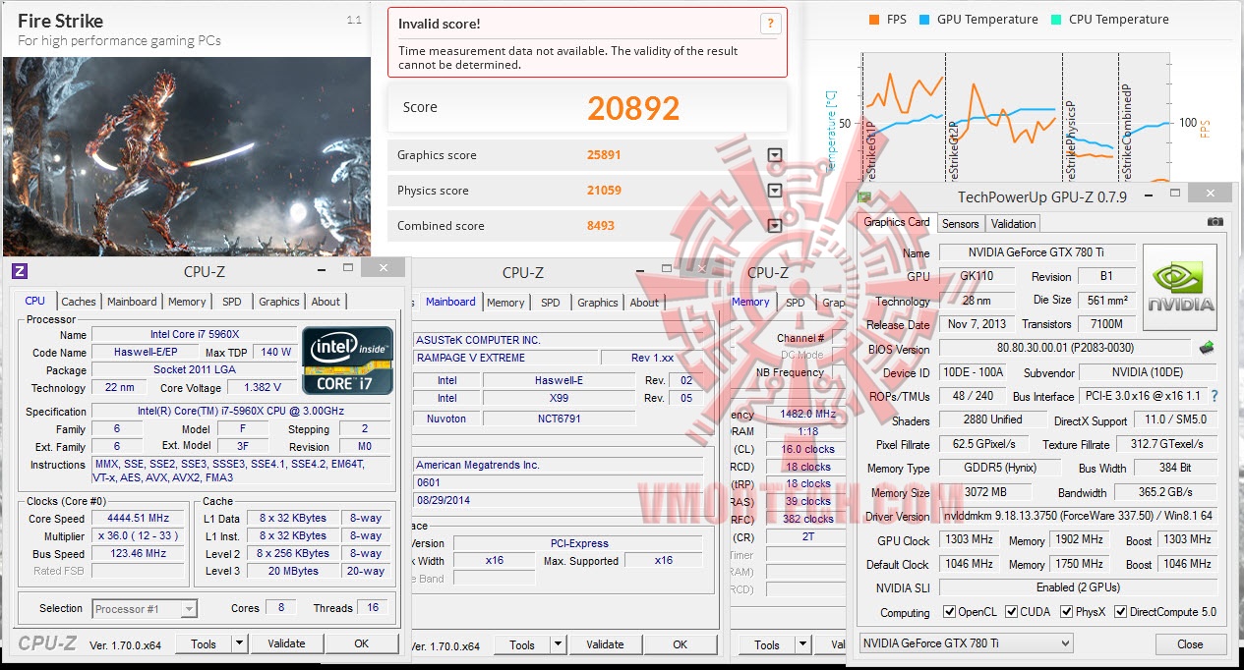Click BIOS Version 80.80.30.00.01 field in GPU-Z
Viewport: 1244px width, 670px height.
point(1065,348)
